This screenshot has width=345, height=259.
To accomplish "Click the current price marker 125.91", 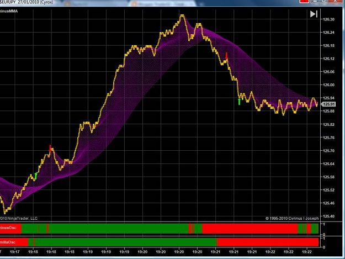I will click(329, 104).
